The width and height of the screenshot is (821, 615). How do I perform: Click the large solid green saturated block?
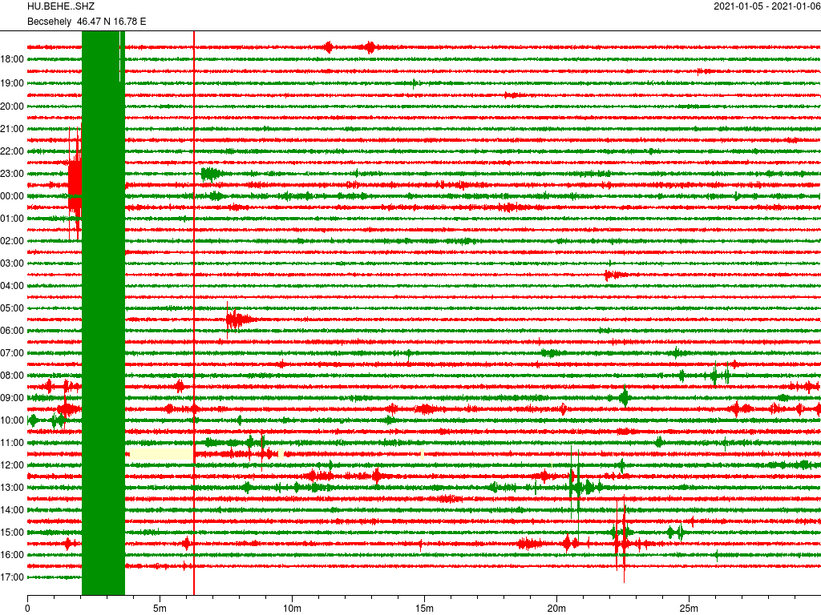pos(103,320)
